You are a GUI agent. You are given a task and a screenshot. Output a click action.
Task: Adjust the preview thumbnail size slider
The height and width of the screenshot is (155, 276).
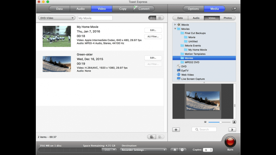tap(220, 122)
